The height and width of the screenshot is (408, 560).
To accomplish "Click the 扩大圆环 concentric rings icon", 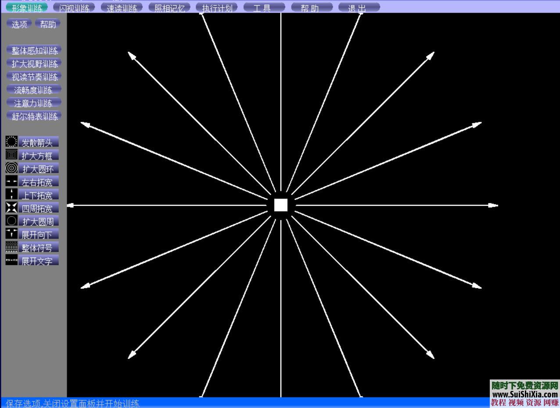I will [x=11, y=168].
